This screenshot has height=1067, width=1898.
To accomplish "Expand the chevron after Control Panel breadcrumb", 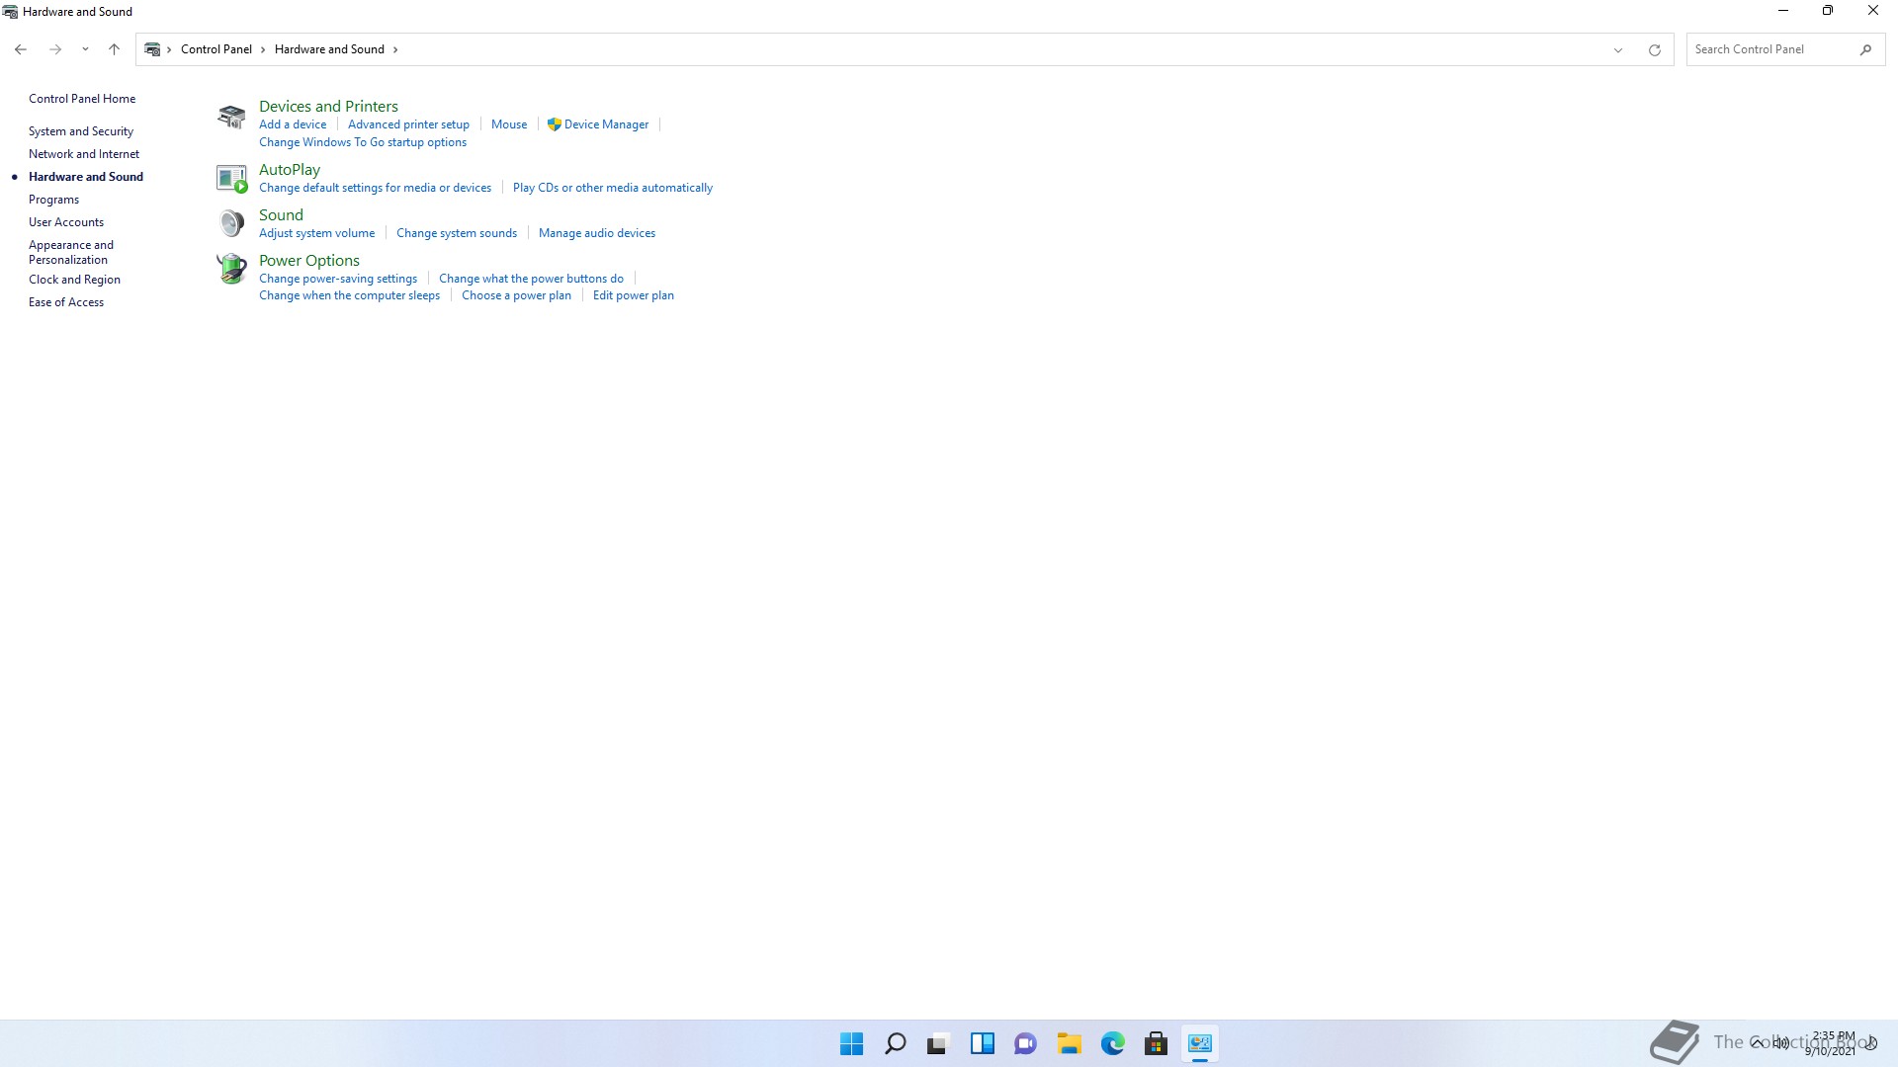I will (263, 49).
